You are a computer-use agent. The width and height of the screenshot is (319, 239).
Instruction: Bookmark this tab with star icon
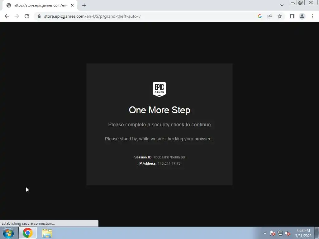280,16
